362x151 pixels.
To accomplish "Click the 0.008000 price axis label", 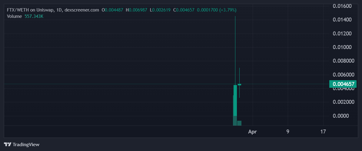I will [x=343, y=61].
